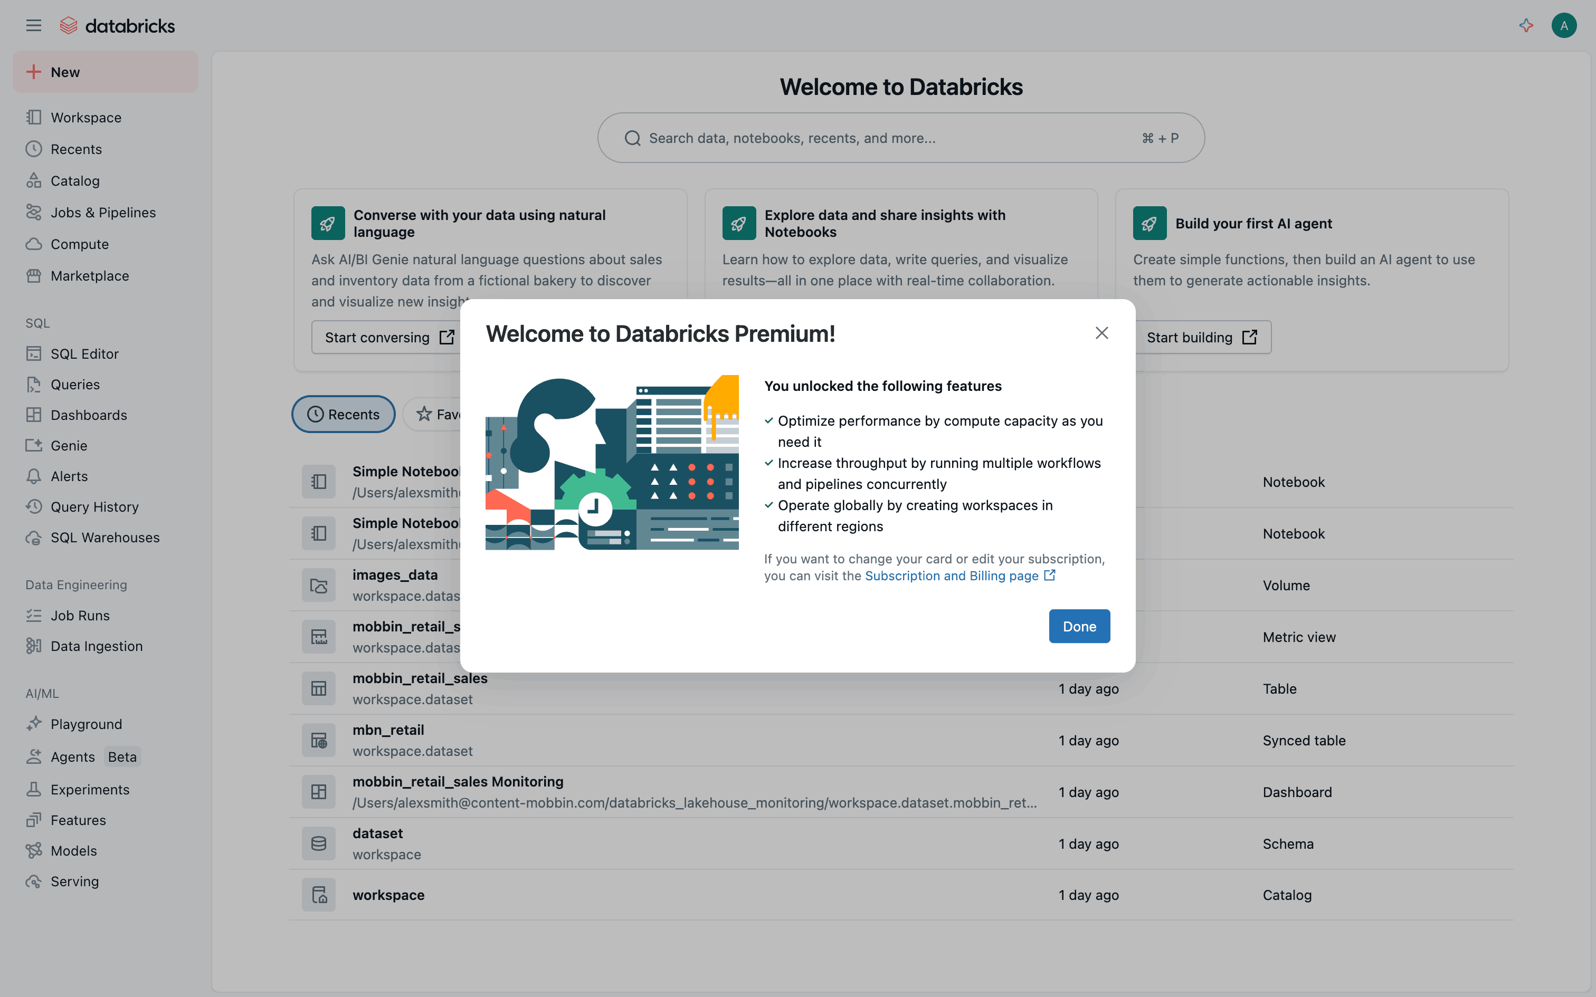The height and width of the screenshot is (997, 1596).
Task: Click the user avatar icon
Action: coord(1564,26)
